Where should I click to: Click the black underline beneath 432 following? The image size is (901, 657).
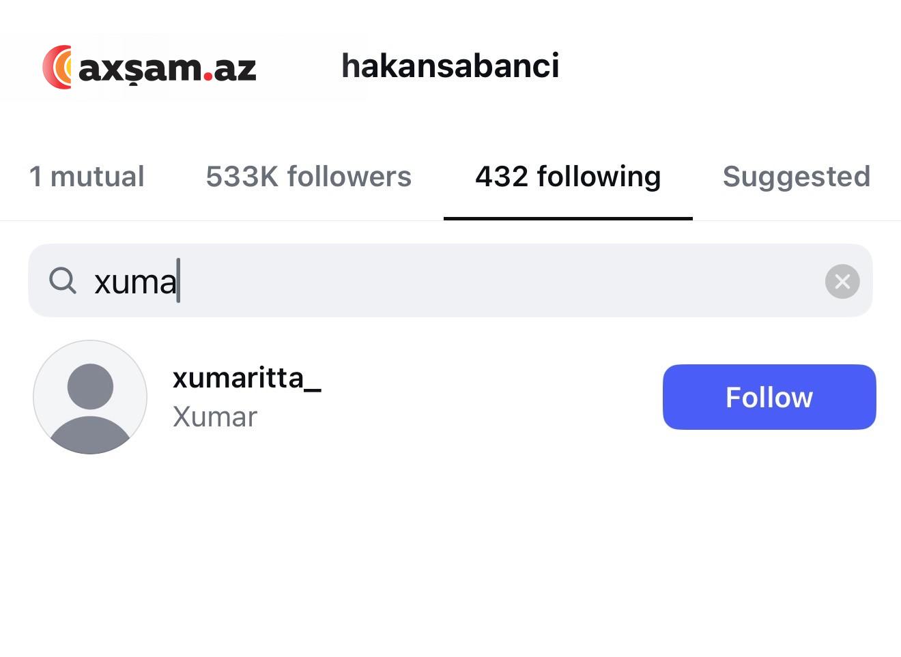click(x=568, y=218)
